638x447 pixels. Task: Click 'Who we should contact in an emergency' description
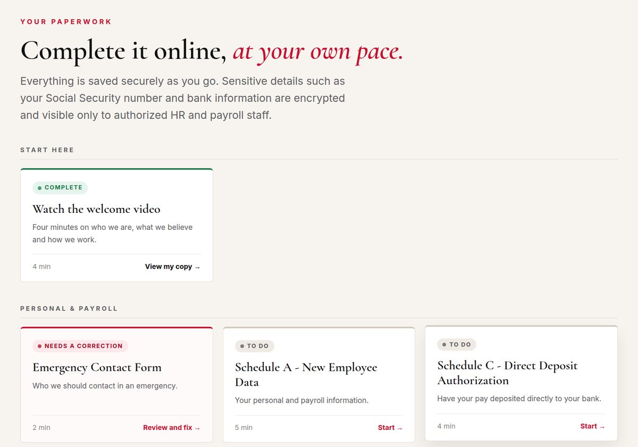[x=105, y=386]
